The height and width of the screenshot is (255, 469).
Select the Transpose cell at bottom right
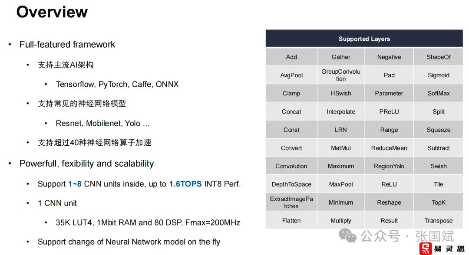(x=438, y=220)
